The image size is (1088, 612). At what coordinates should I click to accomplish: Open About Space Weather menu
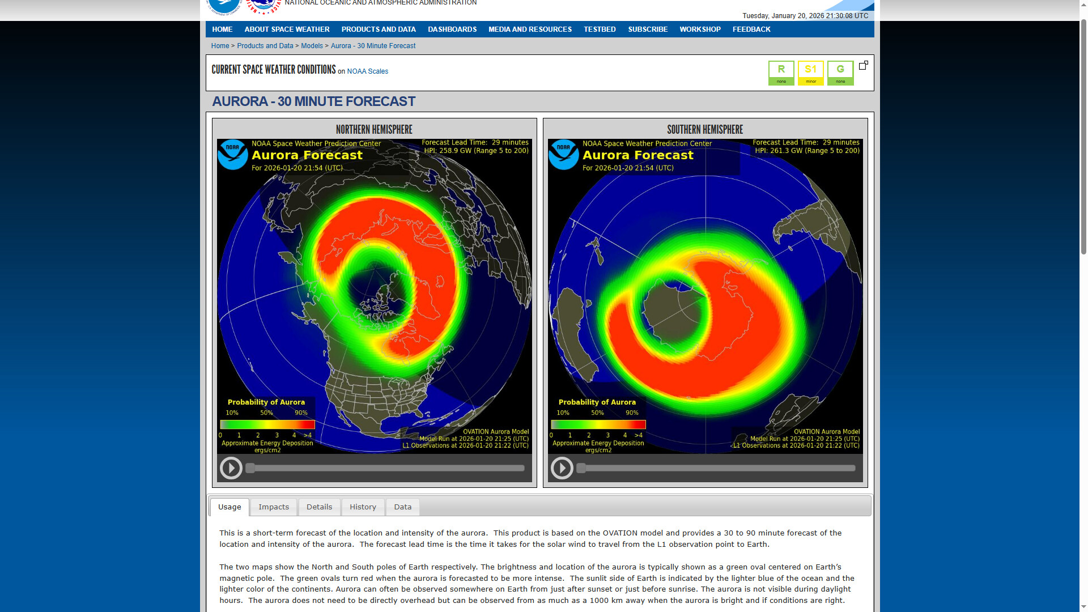click(x=287, y=29)
